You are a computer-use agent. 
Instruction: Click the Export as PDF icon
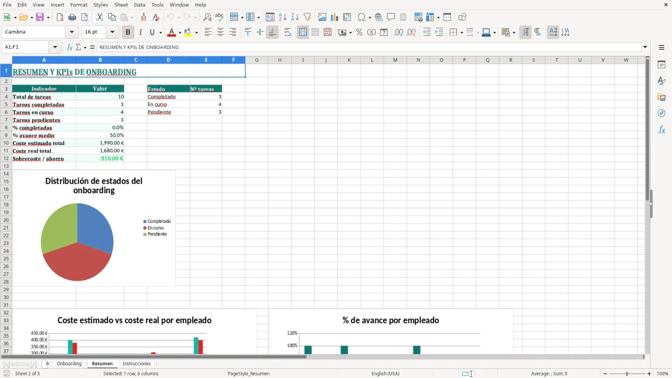pos(60,17)
